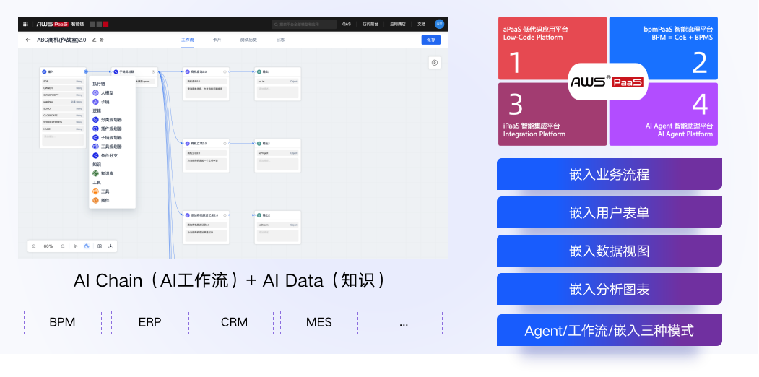Choose 分类规划器 from the node menu
759x377 pixels.
pyautogui.click(x=107, y=120)
